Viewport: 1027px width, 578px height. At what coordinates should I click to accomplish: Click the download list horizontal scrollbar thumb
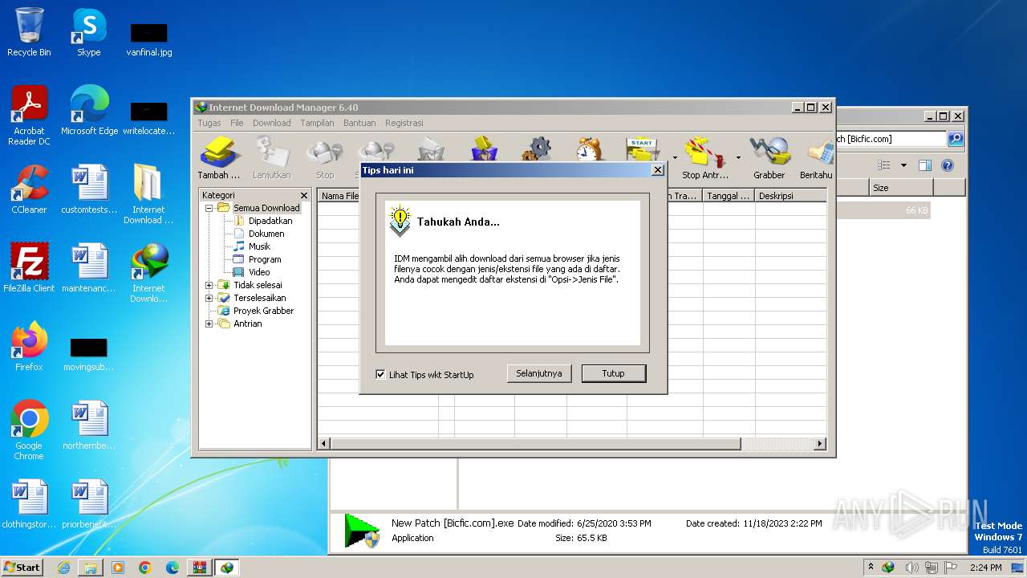(535, 443)
